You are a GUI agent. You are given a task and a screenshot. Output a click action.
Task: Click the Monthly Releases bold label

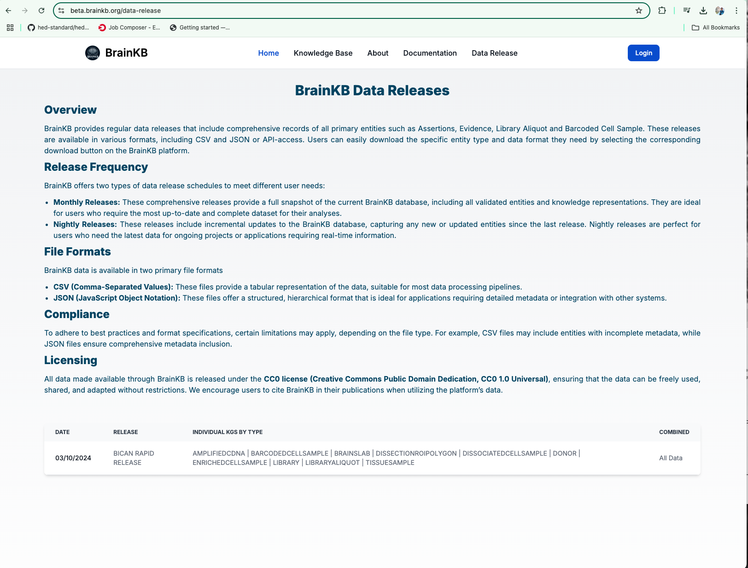87,202
